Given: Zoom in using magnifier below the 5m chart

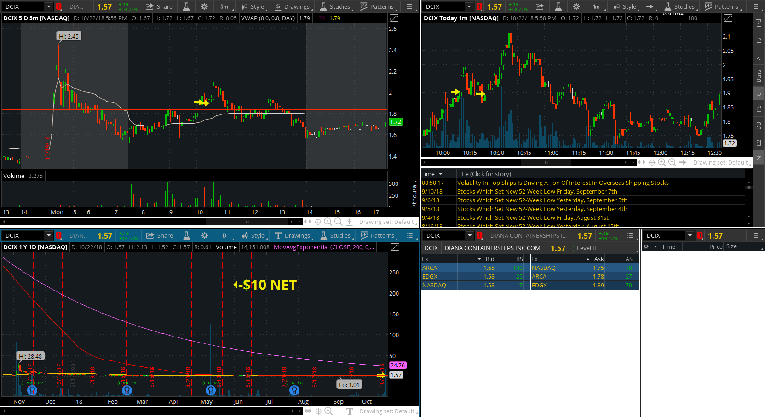Looking at the screenshot, I should pos(328,222).
